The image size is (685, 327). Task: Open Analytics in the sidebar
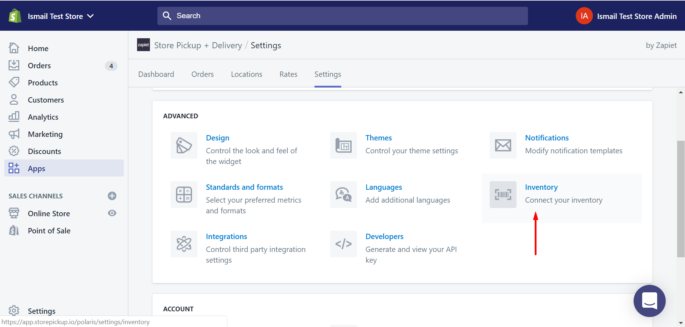(x=43, y=117)
